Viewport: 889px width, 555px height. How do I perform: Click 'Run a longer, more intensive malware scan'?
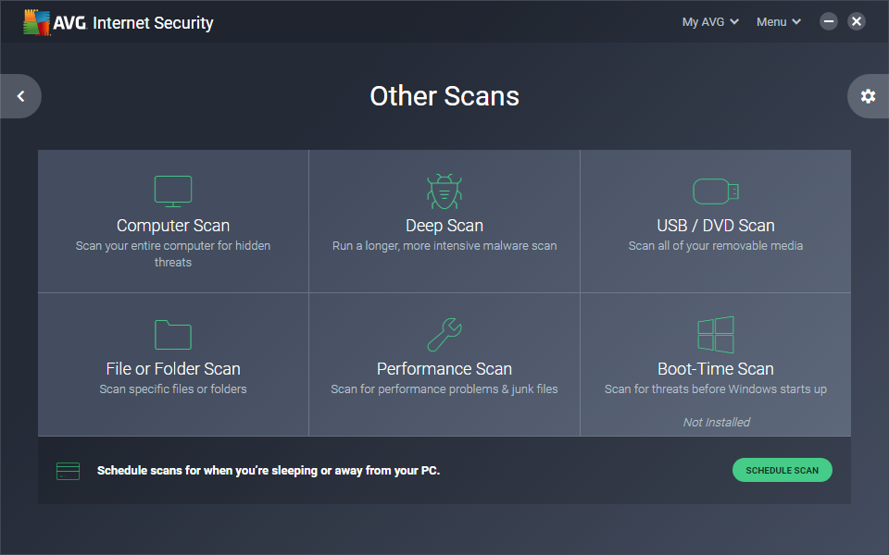pos(444,246)
